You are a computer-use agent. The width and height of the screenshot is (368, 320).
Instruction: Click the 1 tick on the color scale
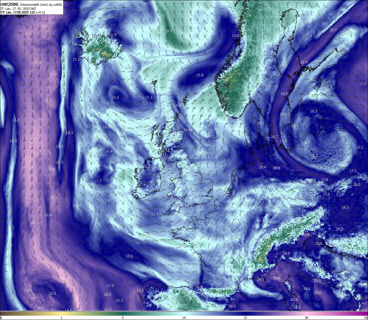(x=62, y=318)
